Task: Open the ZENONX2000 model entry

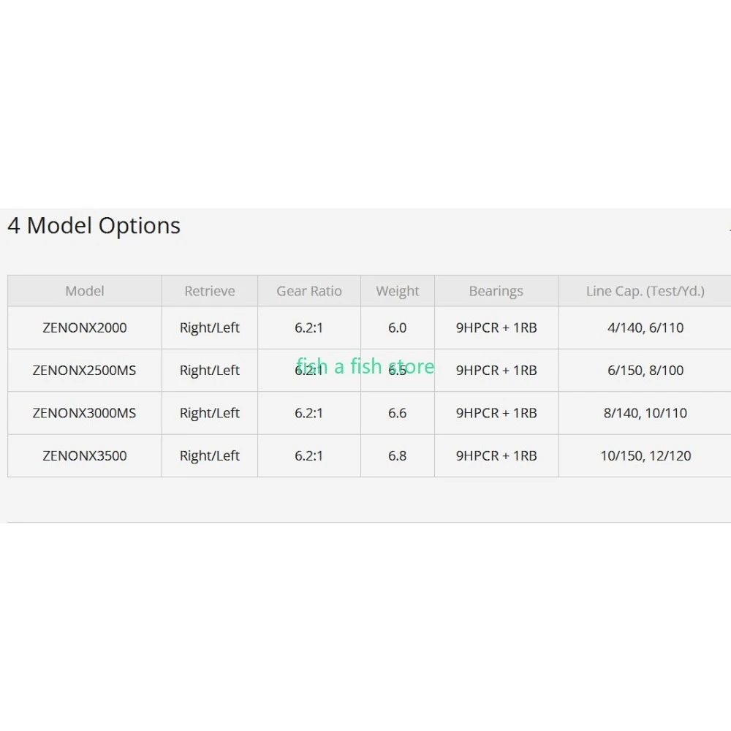Action: click(85, 327)
